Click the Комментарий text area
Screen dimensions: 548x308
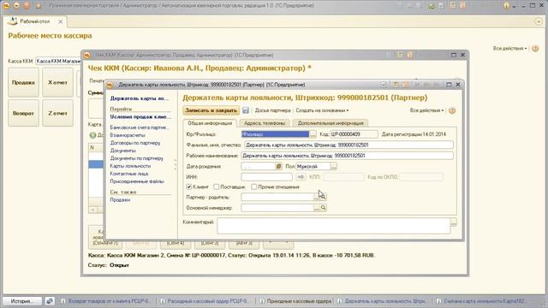[333, 226]
